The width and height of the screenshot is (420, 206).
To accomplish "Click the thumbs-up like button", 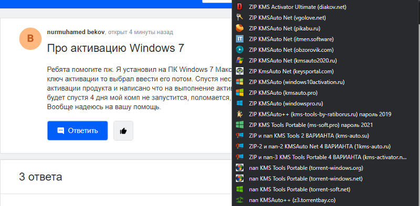I will pos(123,131).
